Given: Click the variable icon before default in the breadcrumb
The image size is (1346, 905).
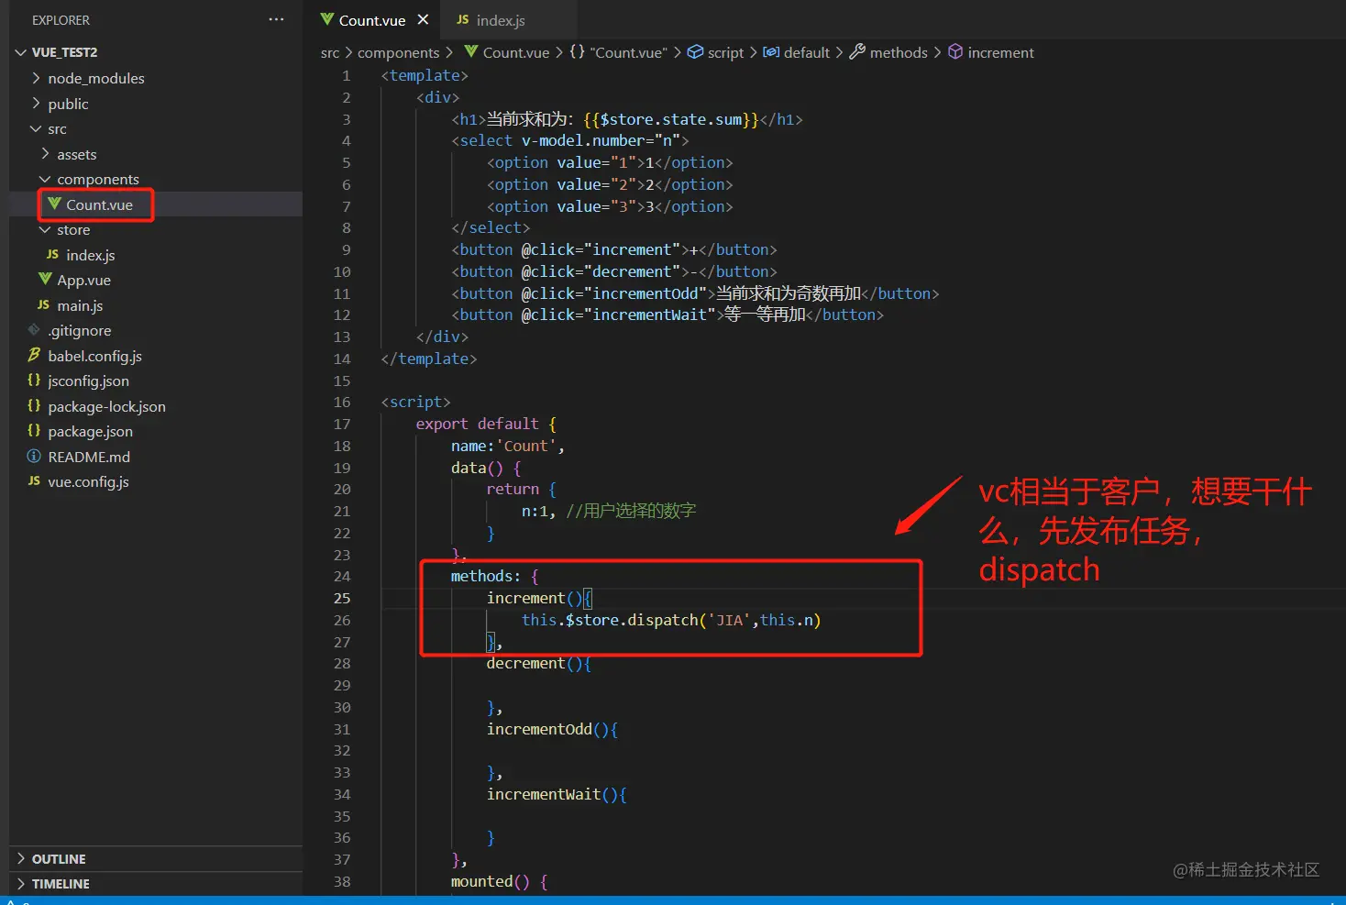Looking at the screenshot, I should coord(772,51).
